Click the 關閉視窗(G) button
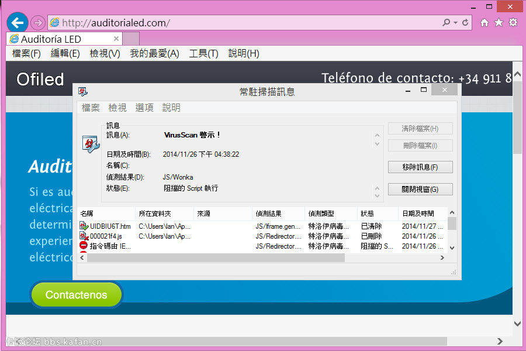 (x=420, y=189)
